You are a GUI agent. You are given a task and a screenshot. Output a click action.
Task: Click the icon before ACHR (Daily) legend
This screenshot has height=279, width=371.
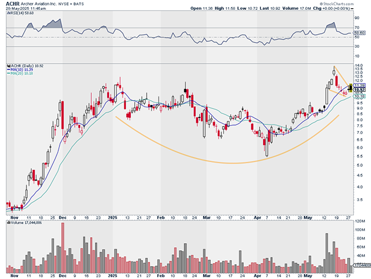[x=9, y=66]
